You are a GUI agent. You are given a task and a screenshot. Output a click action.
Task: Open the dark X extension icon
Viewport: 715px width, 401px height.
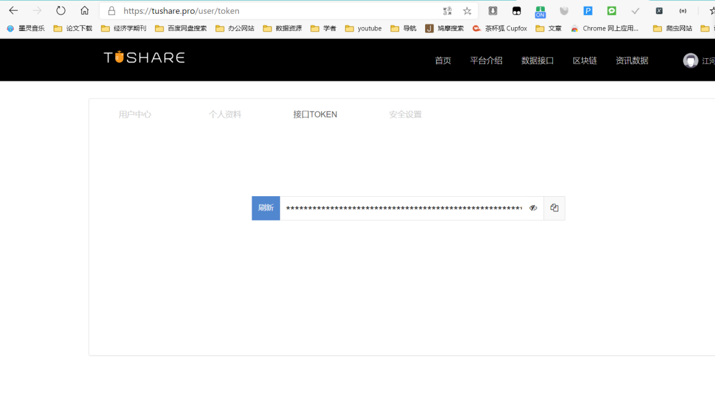pyautogui.click(x=659, y=11)
